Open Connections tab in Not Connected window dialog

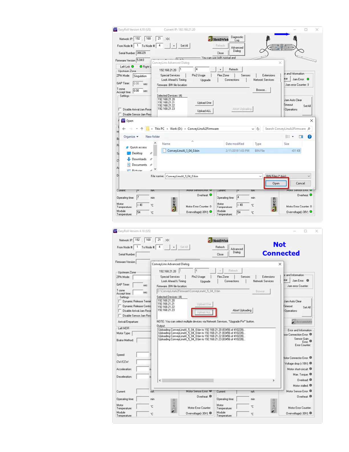click(232, 281)
